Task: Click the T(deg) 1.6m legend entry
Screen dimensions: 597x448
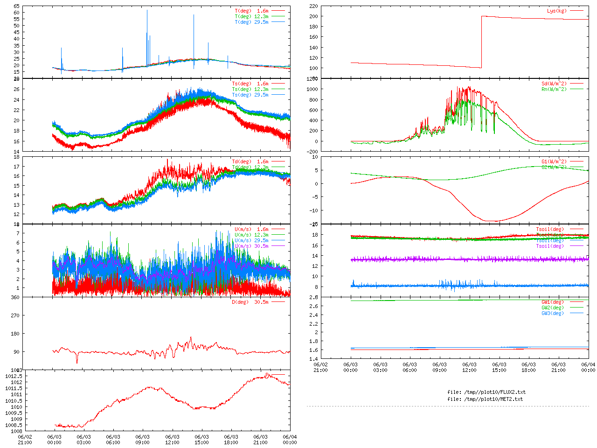Action: pyautogui.click(x=251, y=11)
